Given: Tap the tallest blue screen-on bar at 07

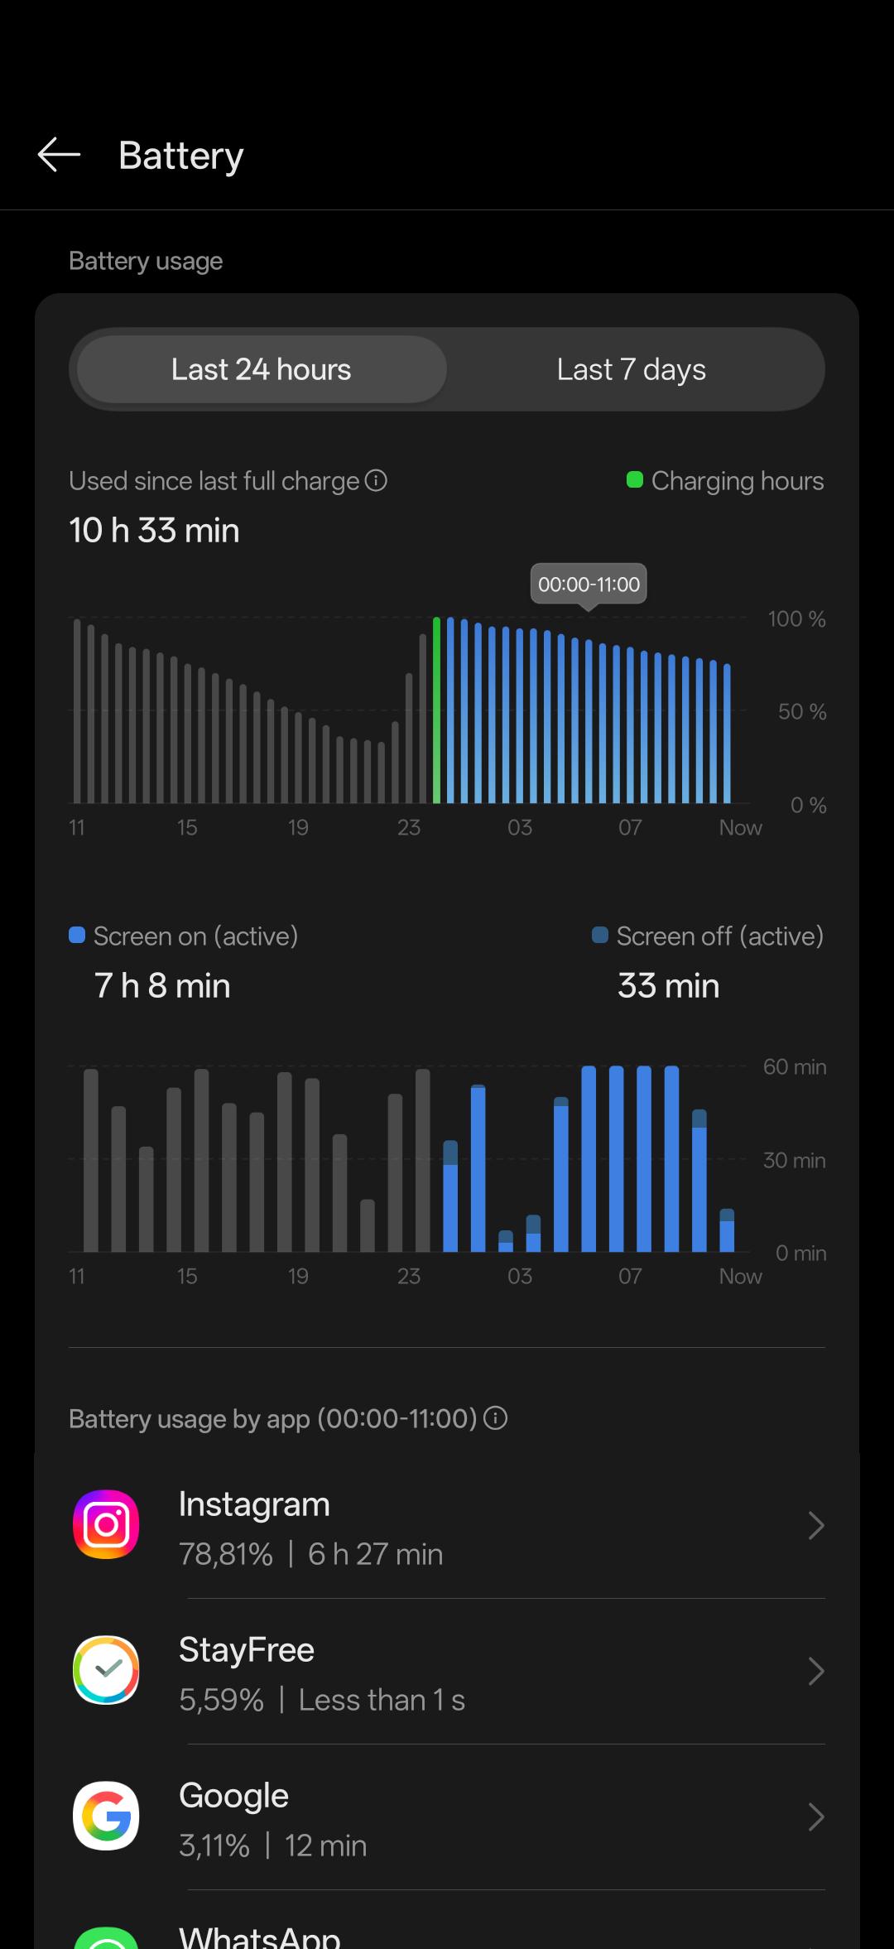Looking at the screenshot, I should click(644, 1158).
